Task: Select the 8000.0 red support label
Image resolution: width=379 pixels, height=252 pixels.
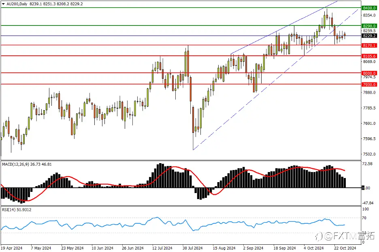Action: (369, 73)
